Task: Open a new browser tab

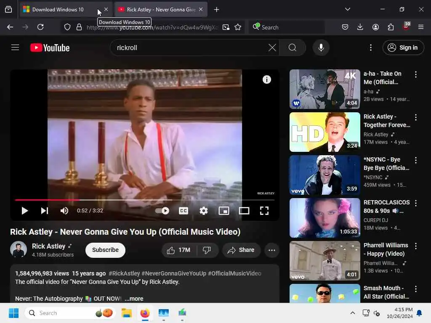Action: pos(217,10)
